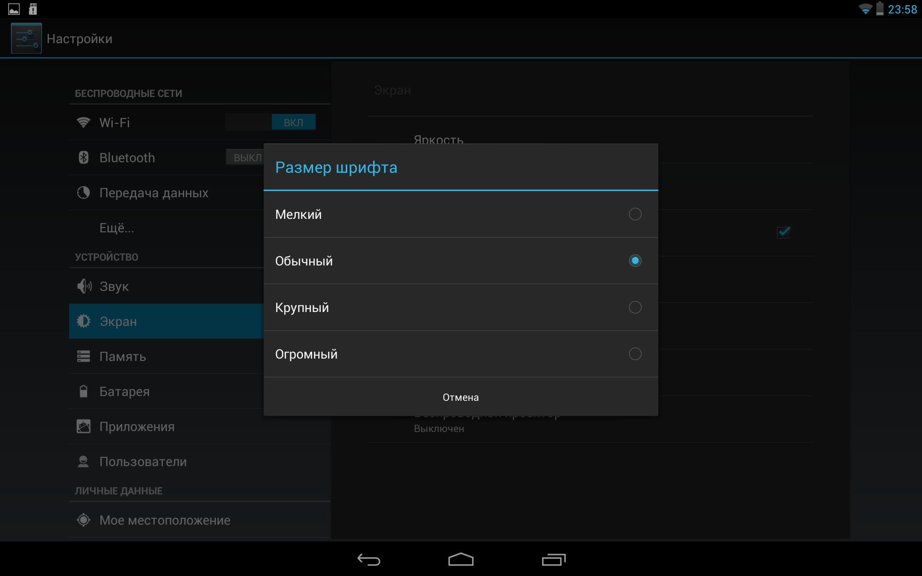Select the Крупный font size radio button
922x576 pixels.
pyautogui.click(x=635, y=307)
